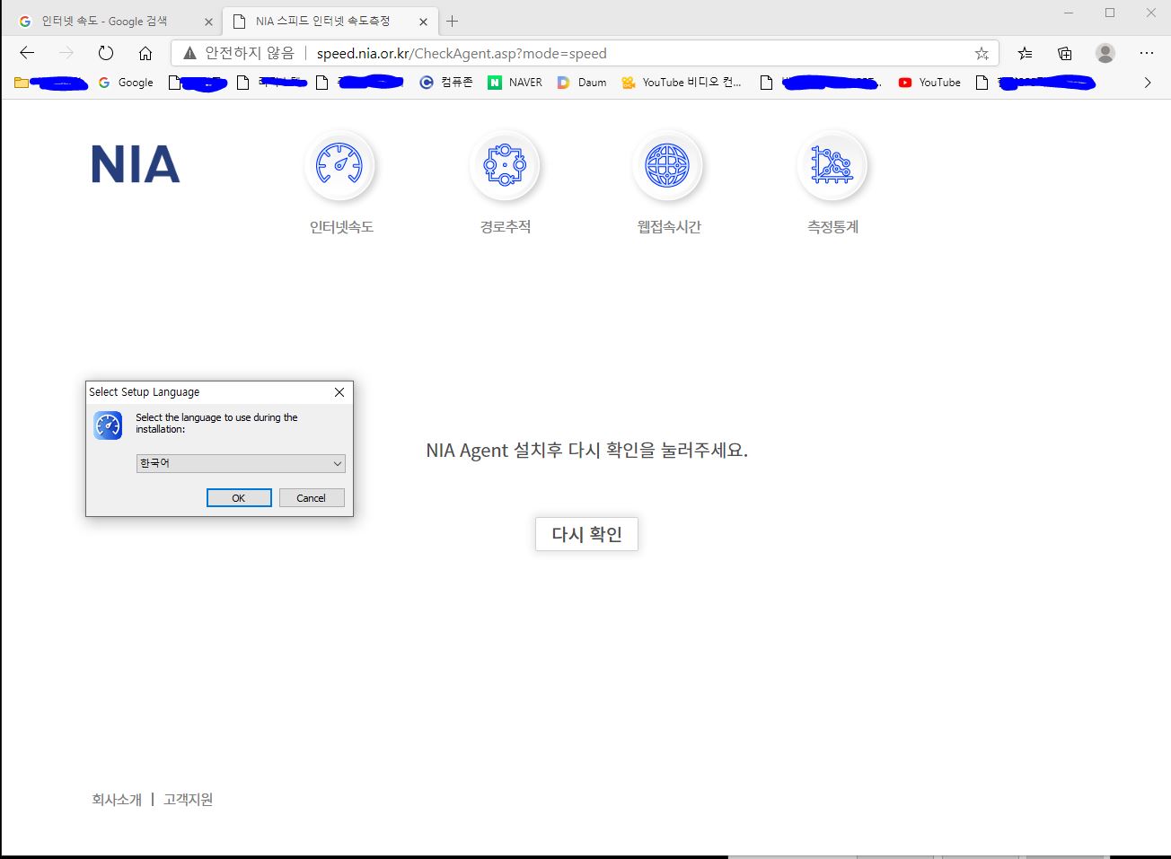
Task: Close the Select Setup Language dialog
Action: click(x=339, y=392)
